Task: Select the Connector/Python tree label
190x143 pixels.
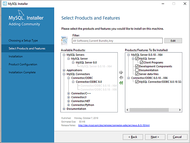Action: click(83, 105)
